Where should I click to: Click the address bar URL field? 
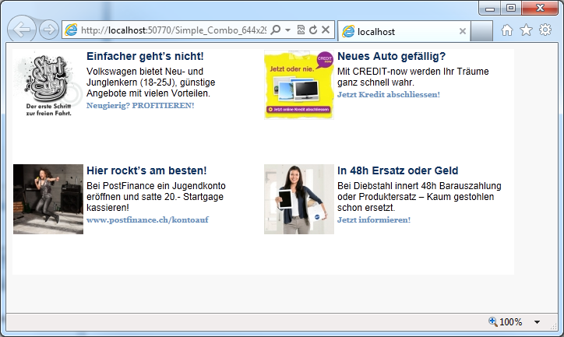point(174,30)
